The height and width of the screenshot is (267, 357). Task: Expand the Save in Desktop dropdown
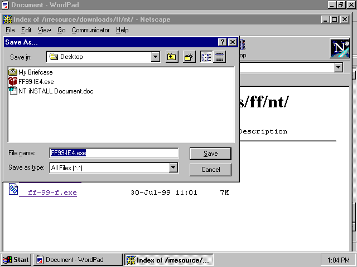click(156, 57)
